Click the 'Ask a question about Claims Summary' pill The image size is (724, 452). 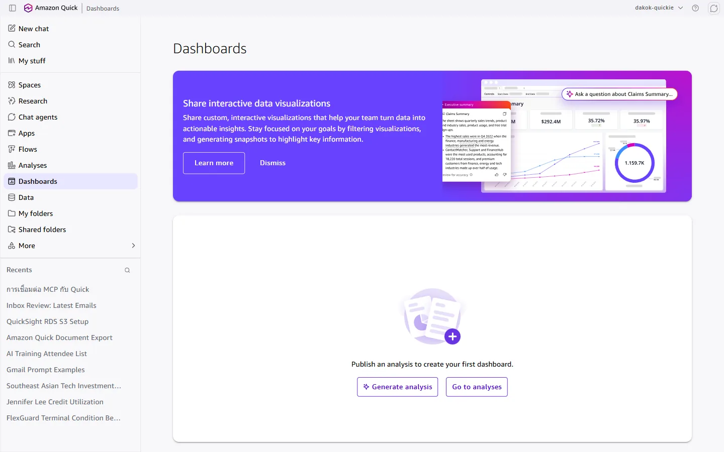pos(619,94)
